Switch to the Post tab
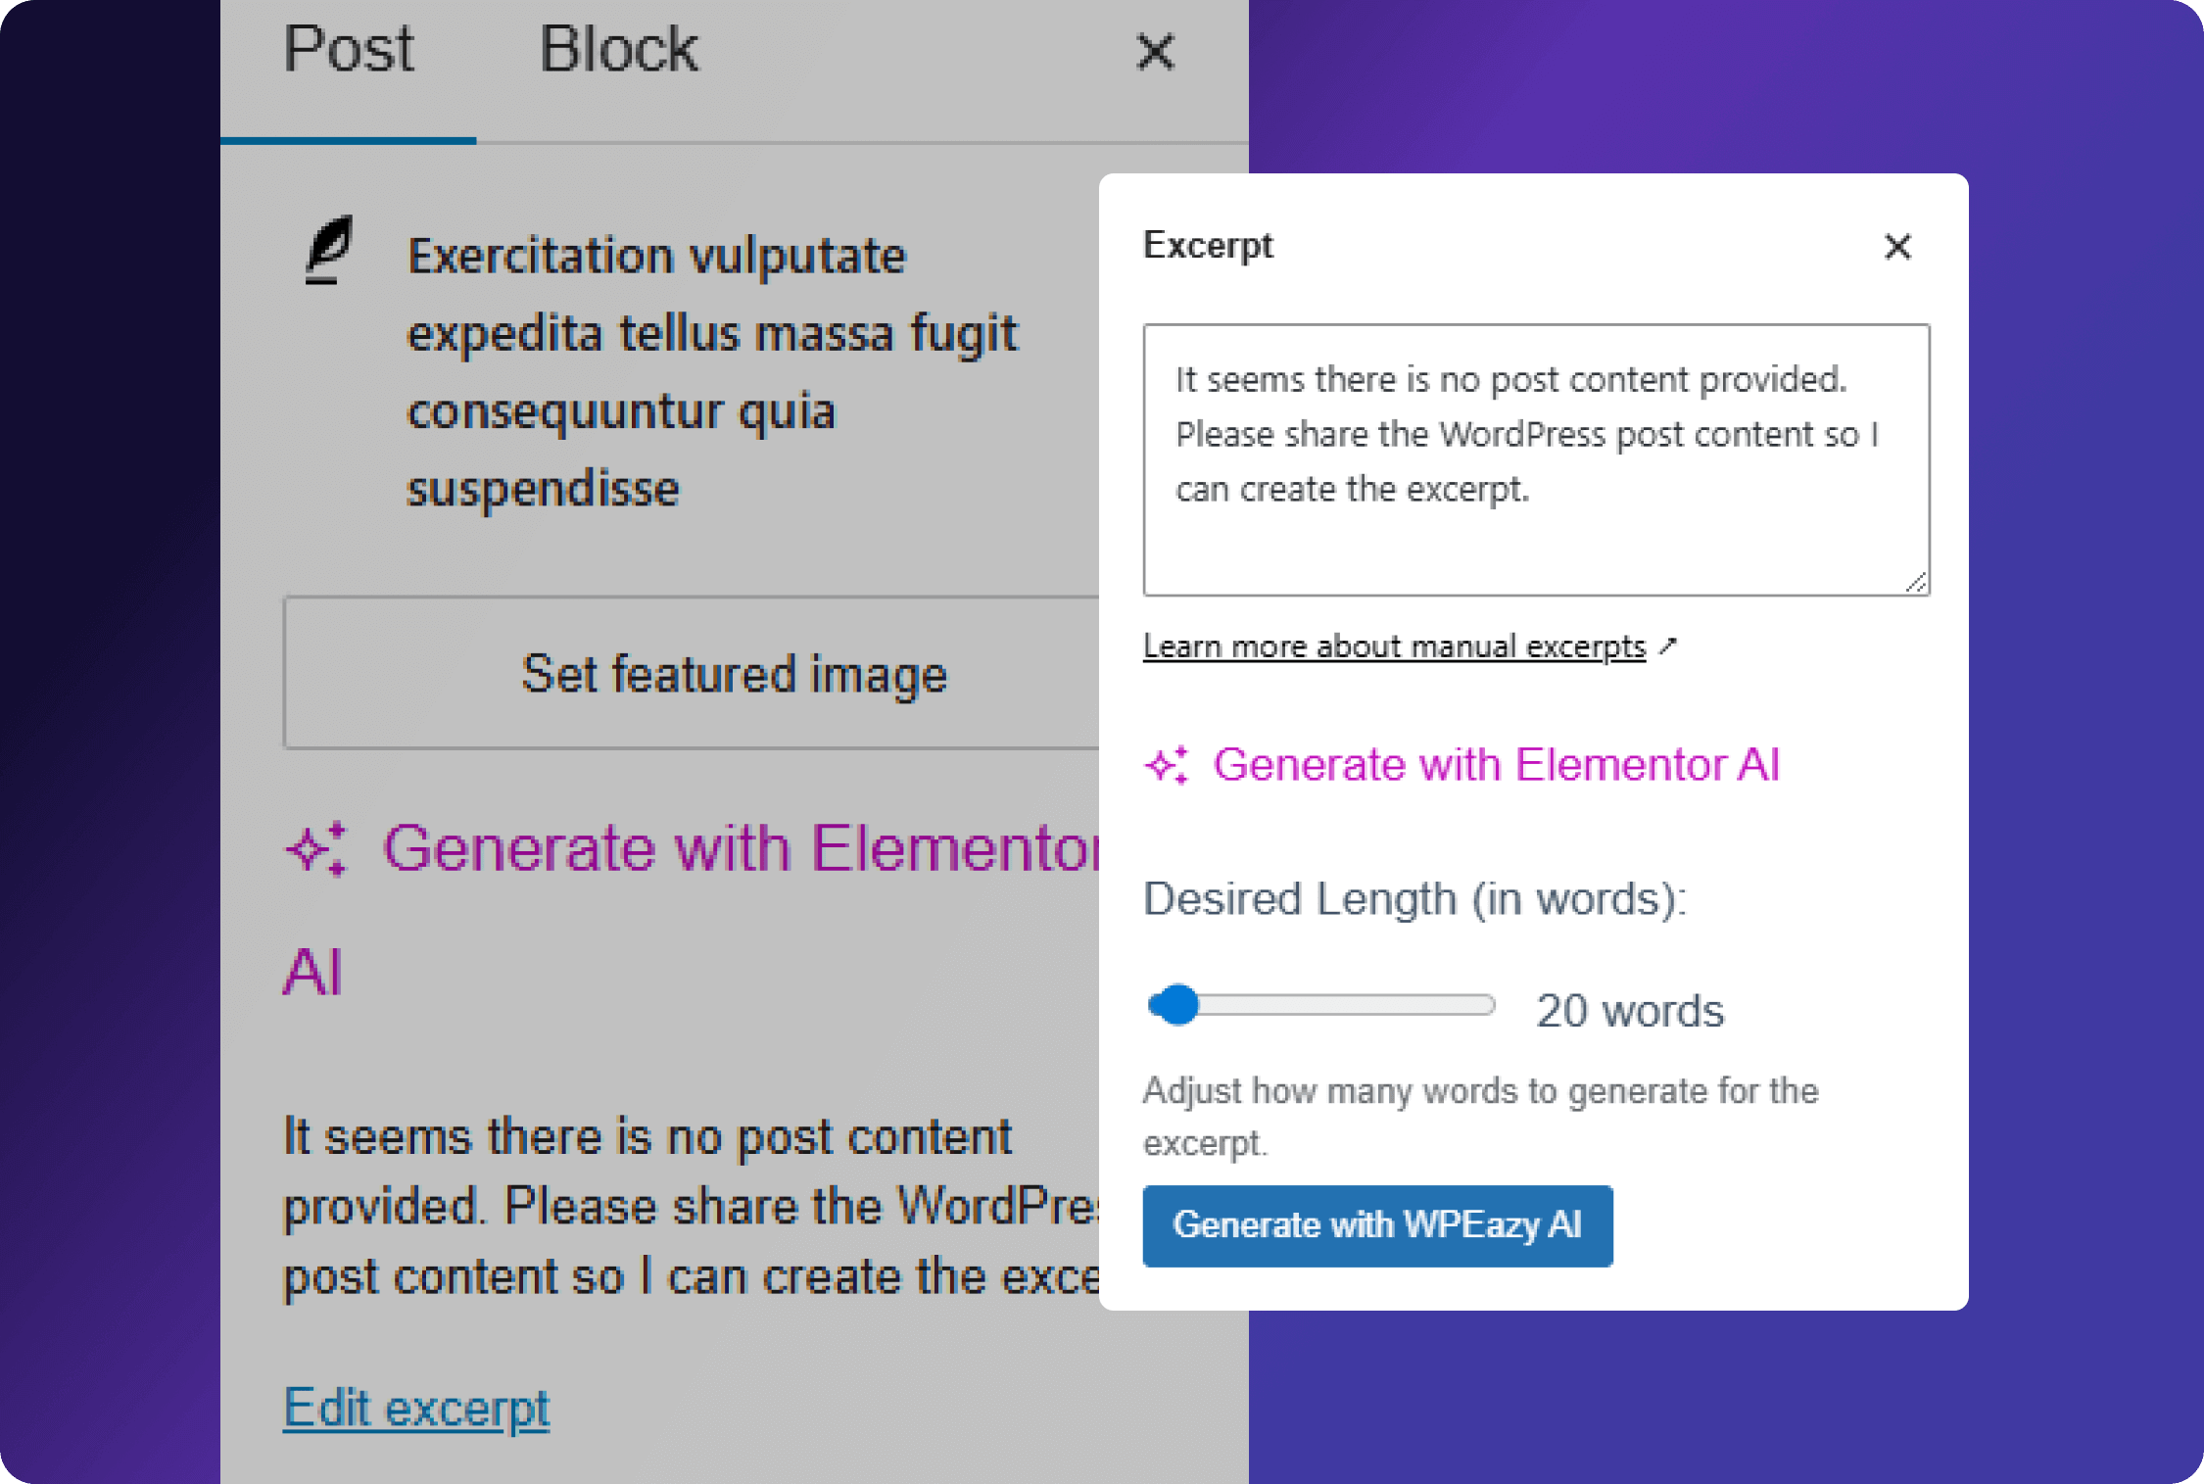The width and height of the screenshot is (2204, 1484). click(348, 51)
